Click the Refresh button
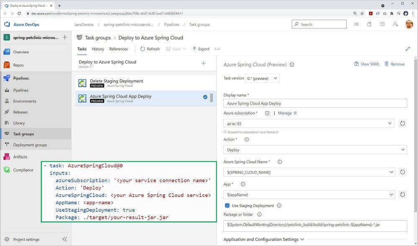This screenshot has width=418, height=246. point(150,49)
